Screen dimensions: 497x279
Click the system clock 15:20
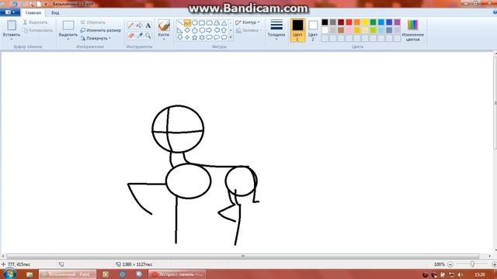(x=480, y=274)
